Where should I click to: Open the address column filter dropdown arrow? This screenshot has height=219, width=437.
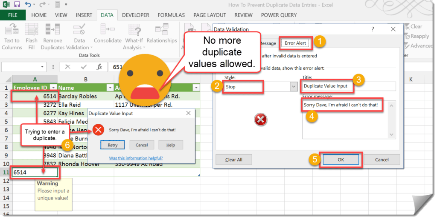coord(196,88)
